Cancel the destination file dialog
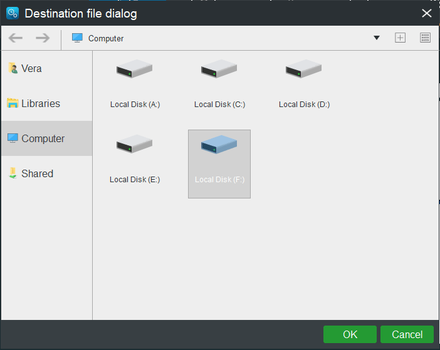The height and width of the screenshot is (350, 440). [407, 334]
